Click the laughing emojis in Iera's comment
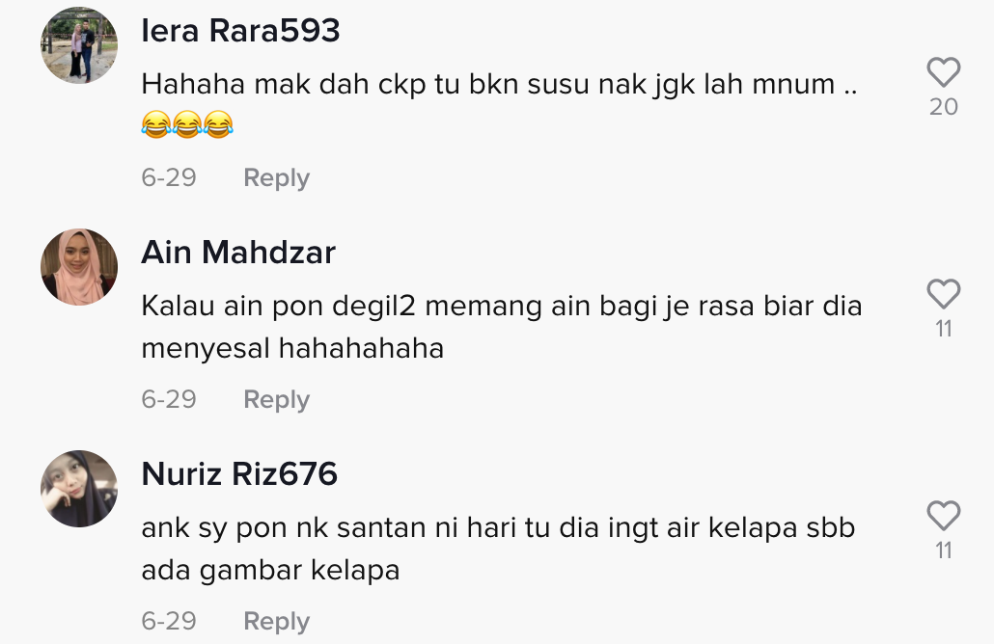 coord(187,124)
